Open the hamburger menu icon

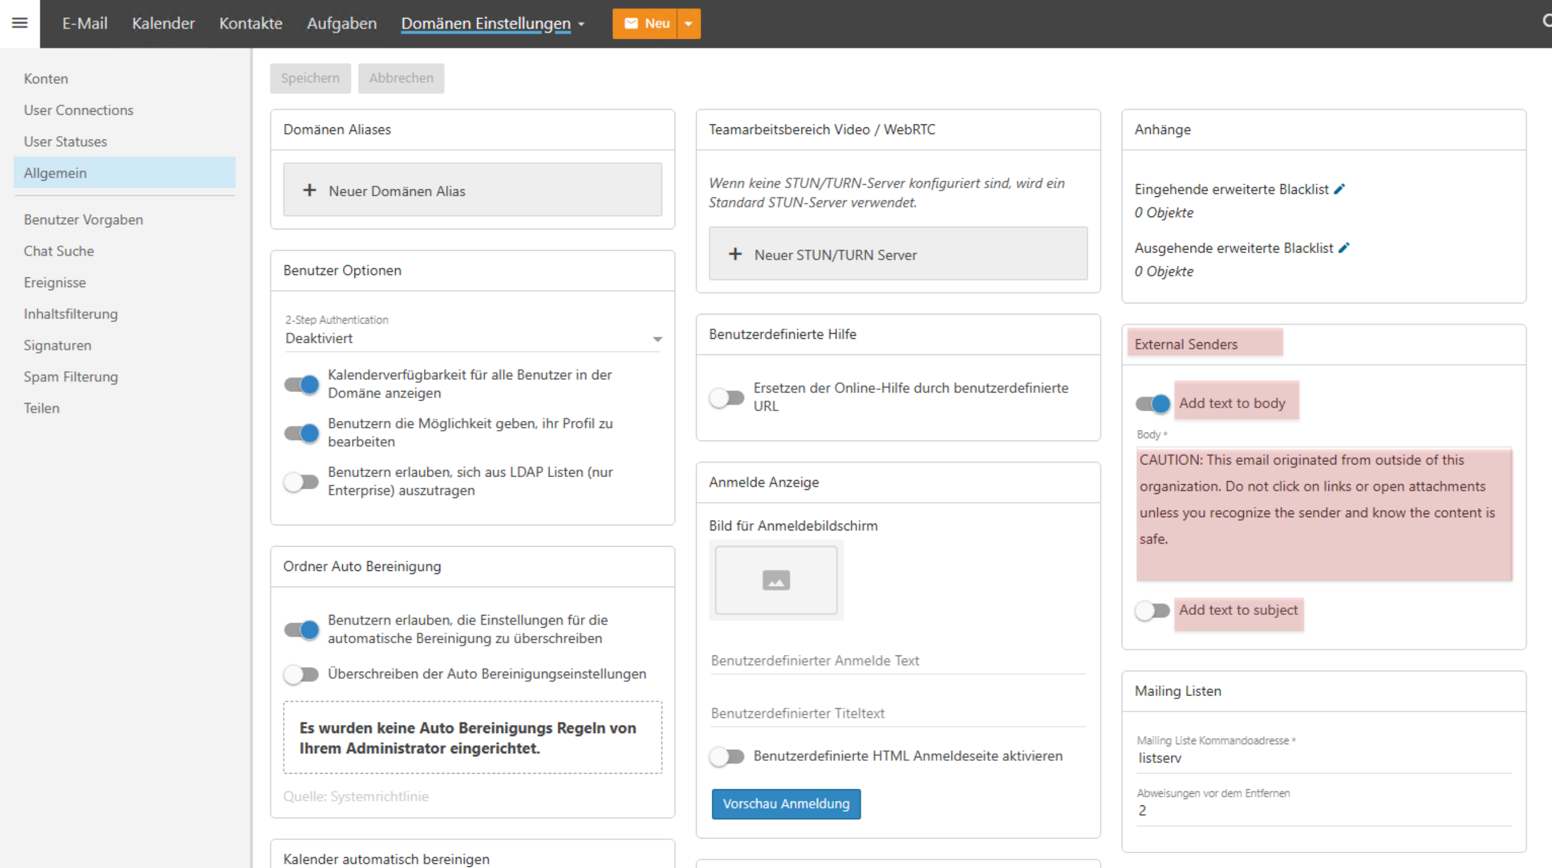[20, 23]
